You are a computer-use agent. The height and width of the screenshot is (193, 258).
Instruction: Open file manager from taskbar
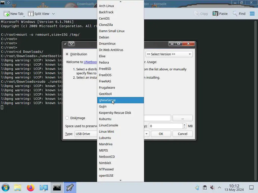18,187
